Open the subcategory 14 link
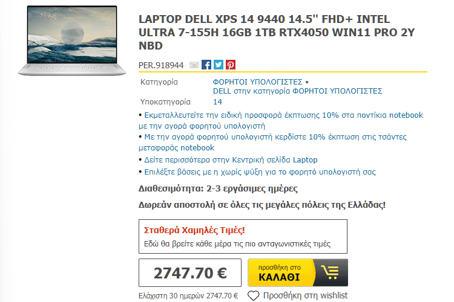This screenshot has width=454, height=302. (x=217, y=101)
